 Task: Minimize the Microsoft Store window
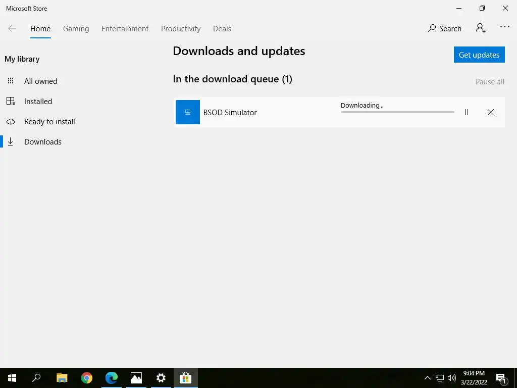[459, 8]
